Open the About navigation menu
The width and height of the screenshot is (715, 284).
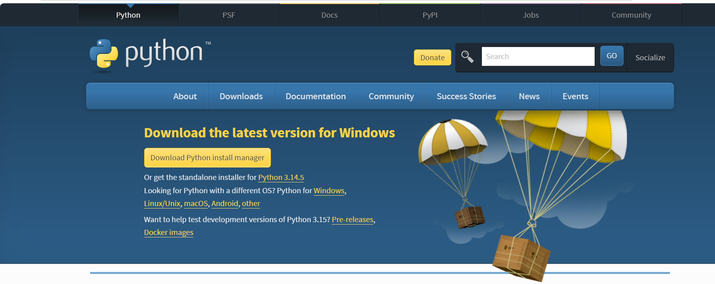[185, 96]
